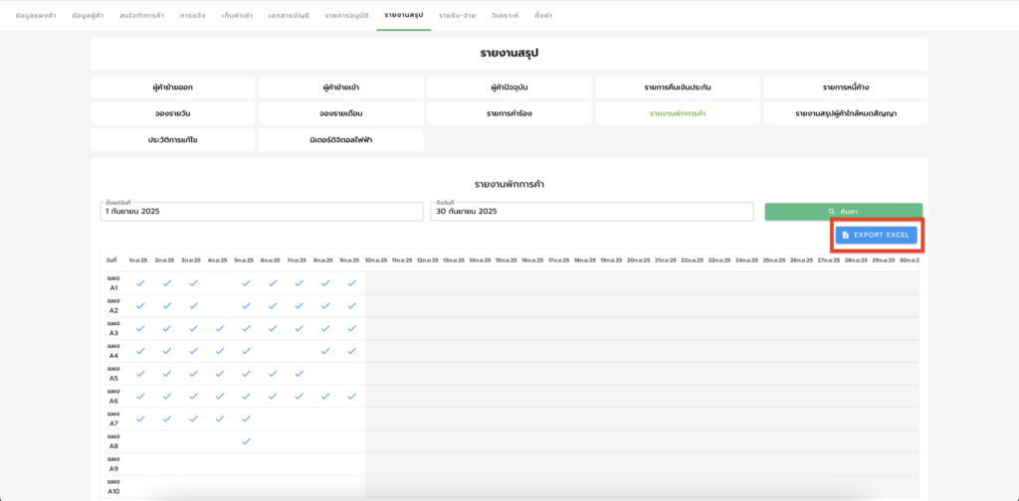The height and width of the screenshot is (501, 1019).
Task: Open the เก็บค่าเช่า tab
Action: pyautogui.click(x=237, y=15)
